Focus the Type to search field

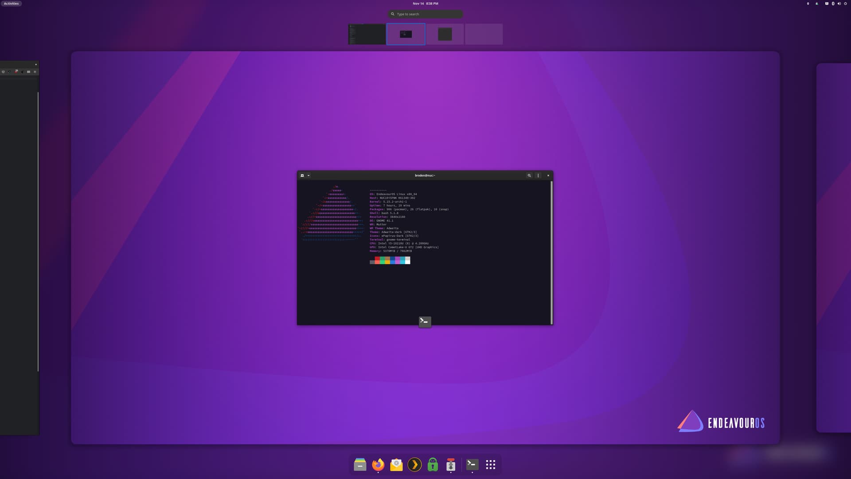click(425, 14)
